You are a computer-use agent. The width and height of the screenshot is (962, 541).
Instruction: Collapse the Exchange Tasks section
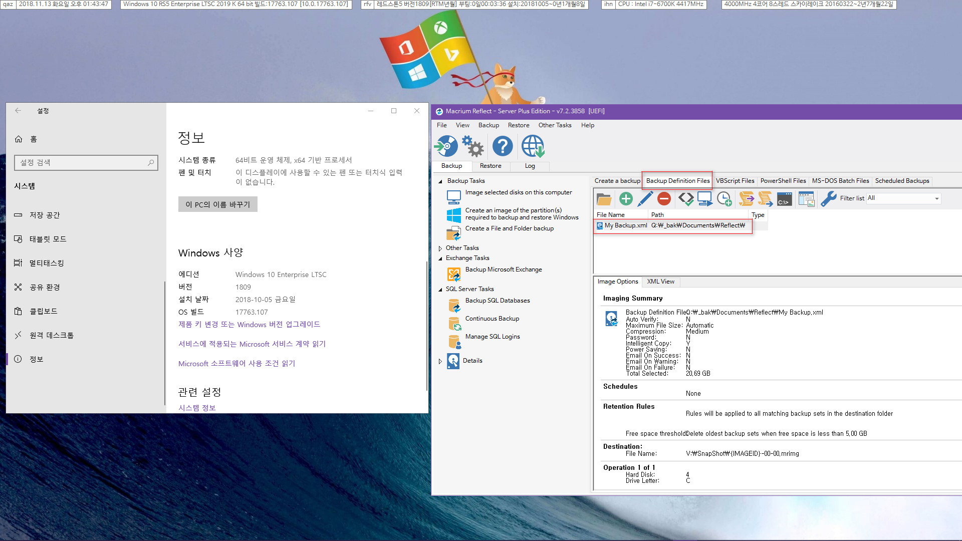440,258
